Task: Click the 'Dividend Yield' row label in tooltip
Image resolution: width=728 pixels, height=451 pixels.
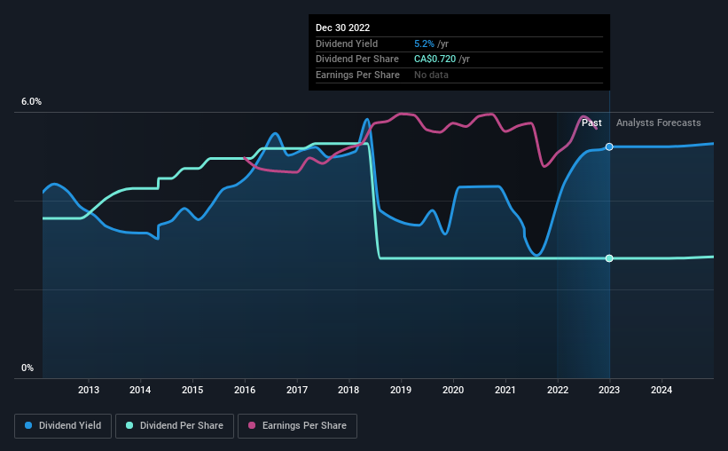Action: point(347,44)
